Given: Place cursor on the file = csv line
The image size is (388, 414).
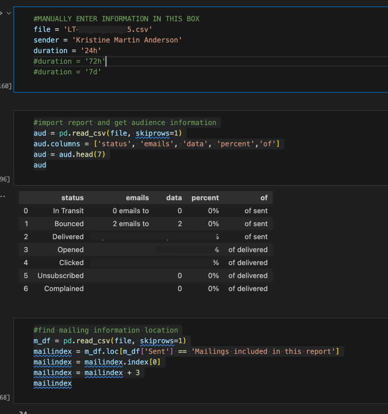Looking at the screenshot, I should click(93, 30).
